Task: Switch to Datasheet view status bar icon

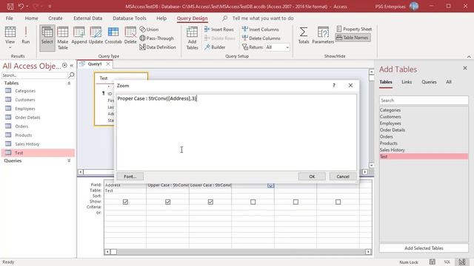Action: click(433, 262)
